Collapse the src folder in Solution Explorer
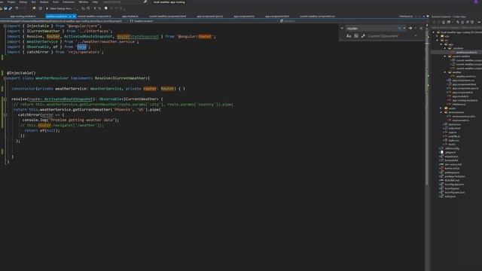Viewport: 482px width, 271px height. [438, 40]
